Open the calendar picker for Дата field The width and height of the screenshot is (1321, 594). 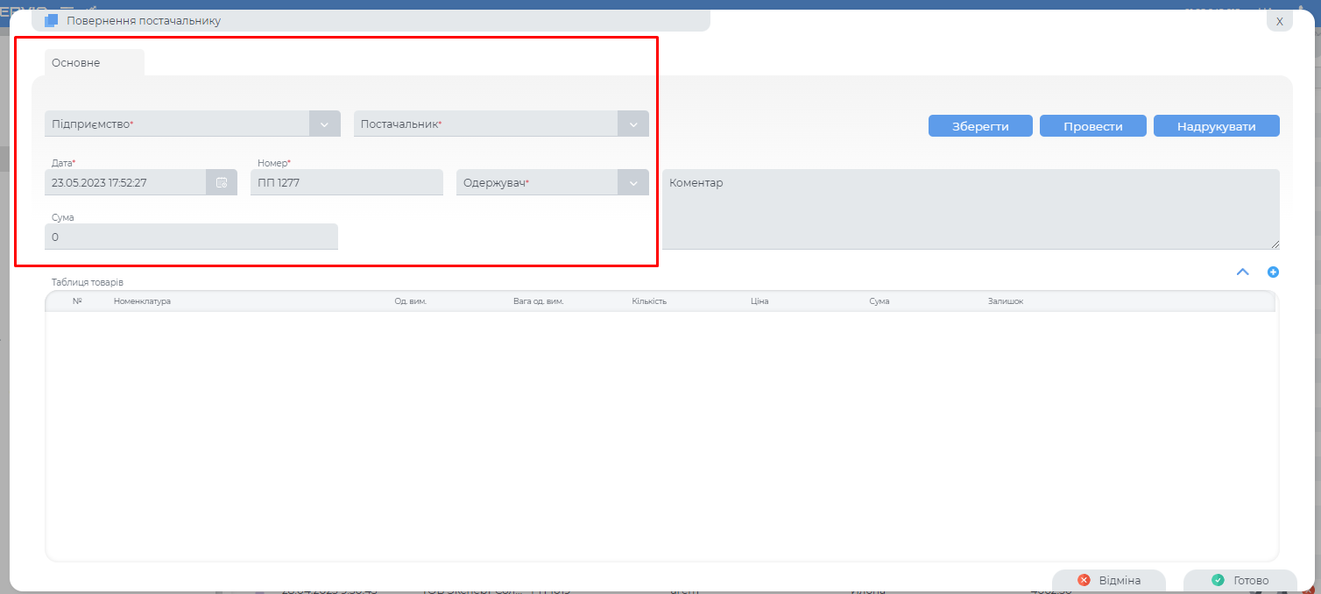coord(222,182)
